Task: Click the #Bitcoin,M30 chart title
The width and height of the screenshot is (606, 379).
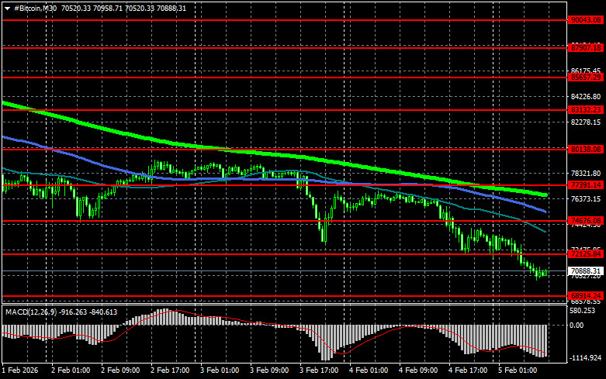Action: 36,8
